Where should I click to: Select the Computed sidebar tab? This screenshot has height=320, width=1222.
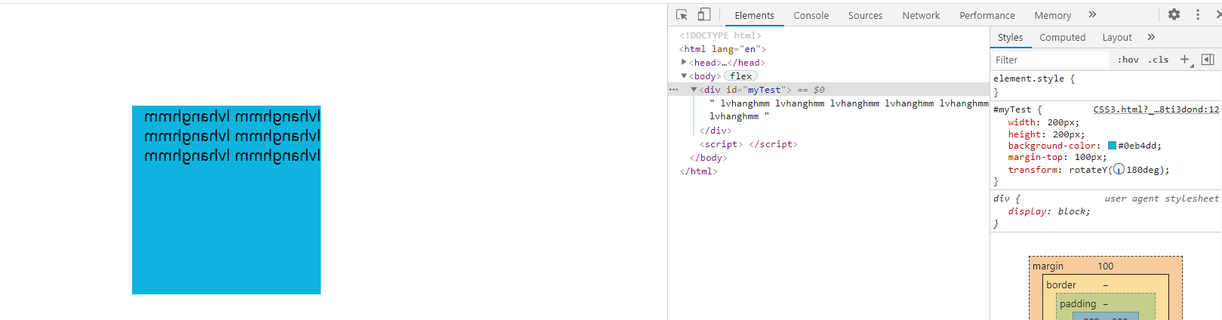coord(1062,37)
